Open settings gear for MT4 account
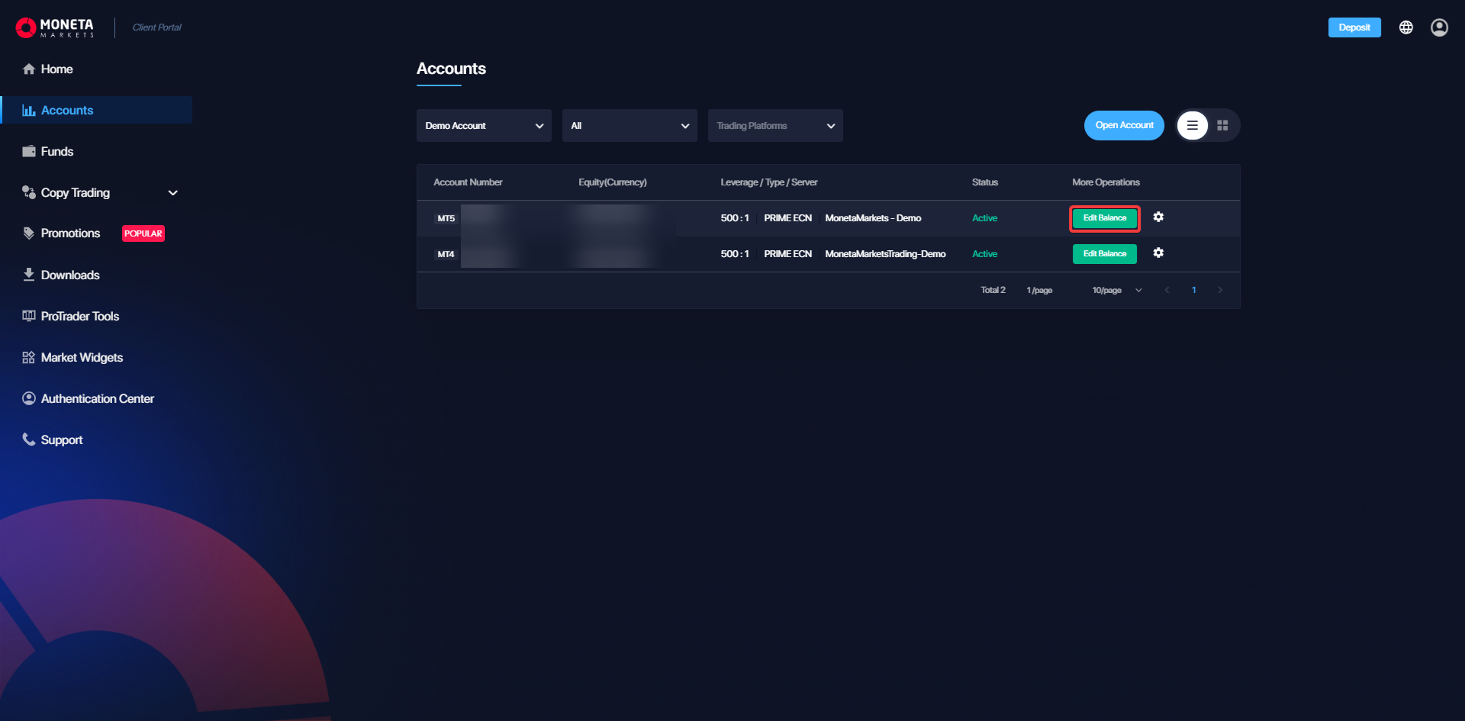 (x=1158, y=253)
